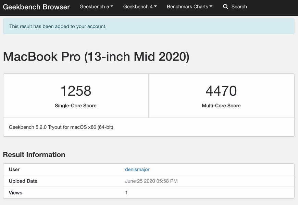Select the Multi-Core Score label
This screenshot has width=298, height=205.
pos(221,106)
